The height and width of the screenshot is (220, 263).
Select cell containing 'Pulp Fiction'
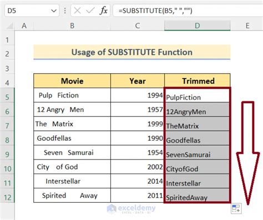tap(72, 95)
